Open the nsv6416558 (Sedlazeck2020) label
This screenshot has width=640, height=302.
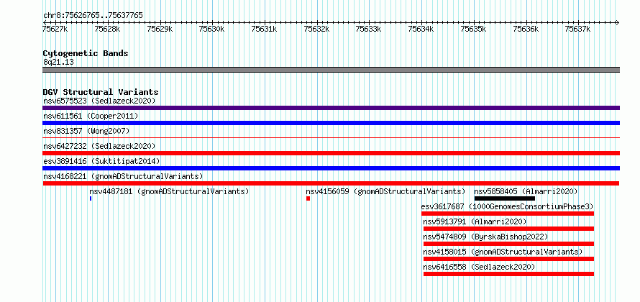point(479,267)
